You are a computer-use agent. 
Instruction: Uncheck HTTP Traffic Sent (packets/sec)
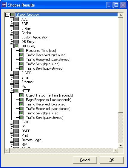point(21,118)
